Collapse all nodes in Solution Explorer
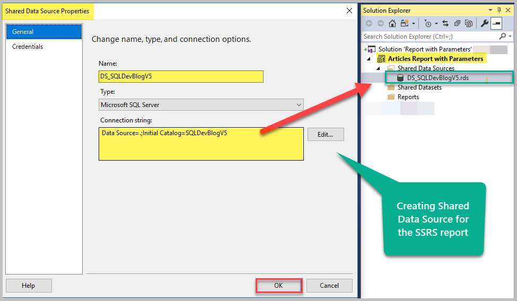The image size is (517, 301). click(457, 23)
